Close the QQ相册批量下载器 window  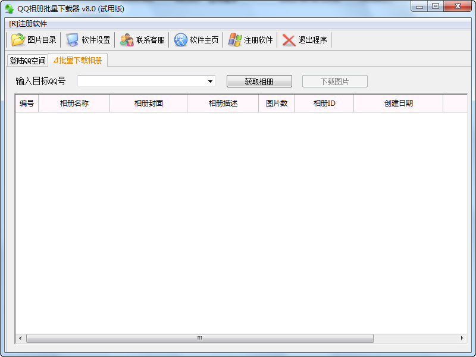pos(458,7)
